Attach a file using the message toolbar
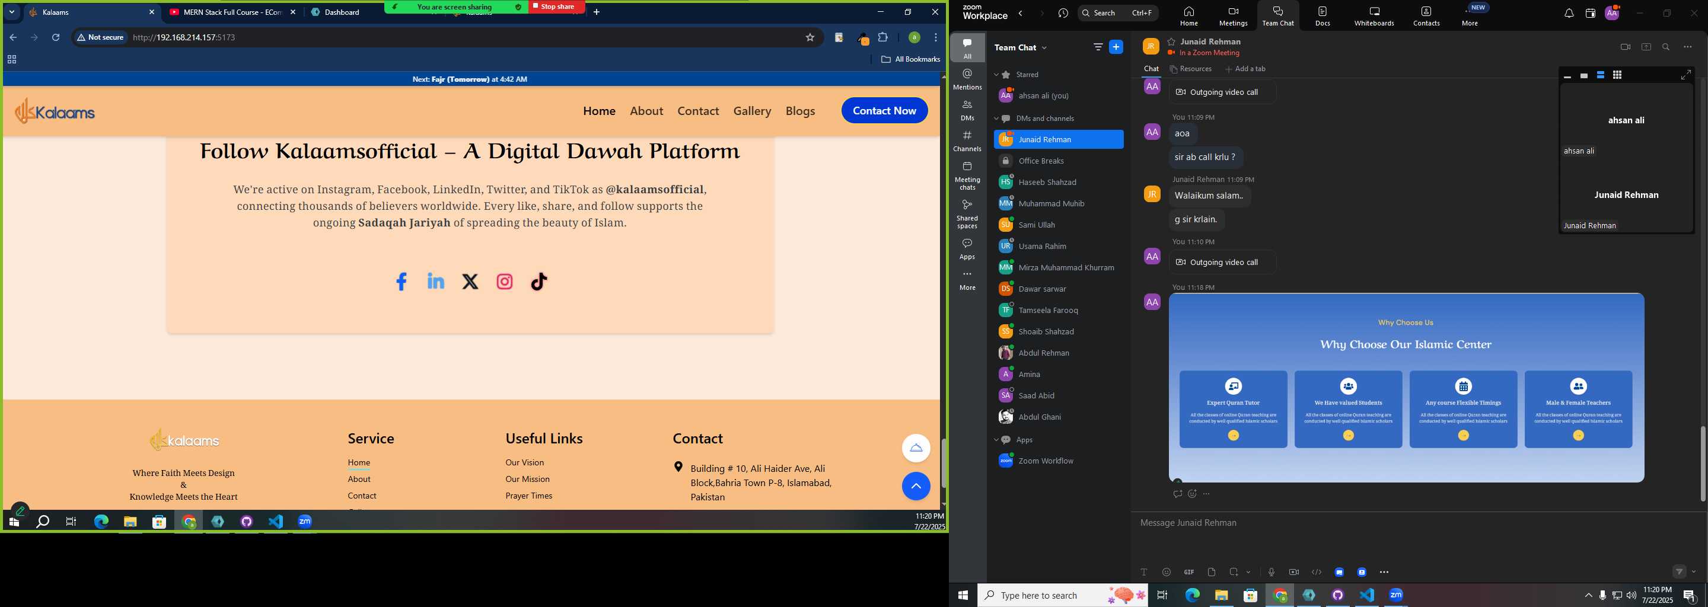Screen dimensions: 1708x607 1212,572
